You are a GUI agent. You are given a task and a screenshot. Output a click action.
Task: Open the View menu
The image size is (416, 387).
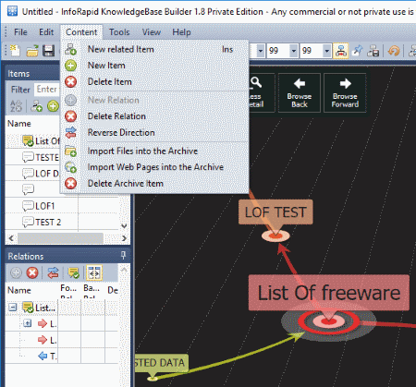click(x=152, y=32)
